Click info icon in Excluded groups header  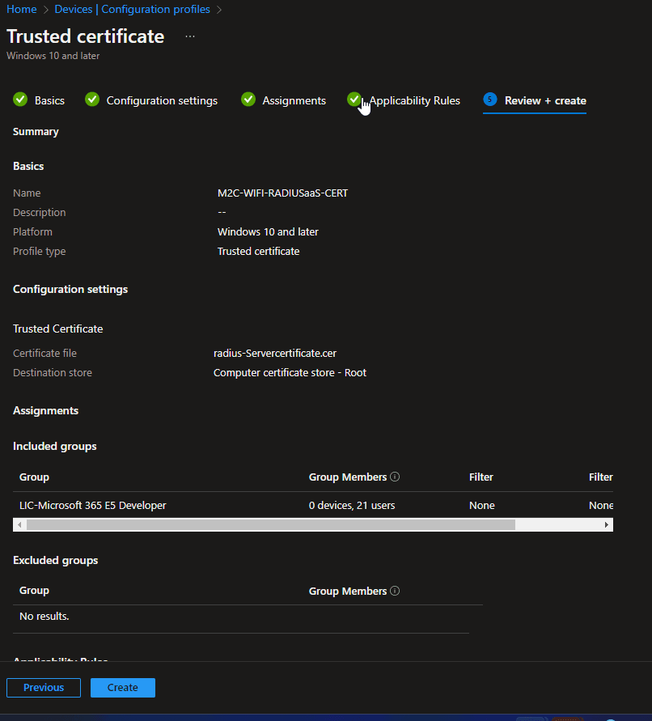(x=395, y=592)
